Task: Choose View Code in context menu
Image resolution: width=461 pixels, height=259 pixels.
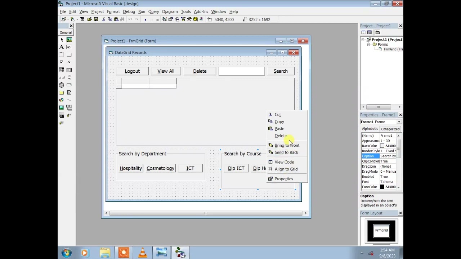Action: (287, 162)
